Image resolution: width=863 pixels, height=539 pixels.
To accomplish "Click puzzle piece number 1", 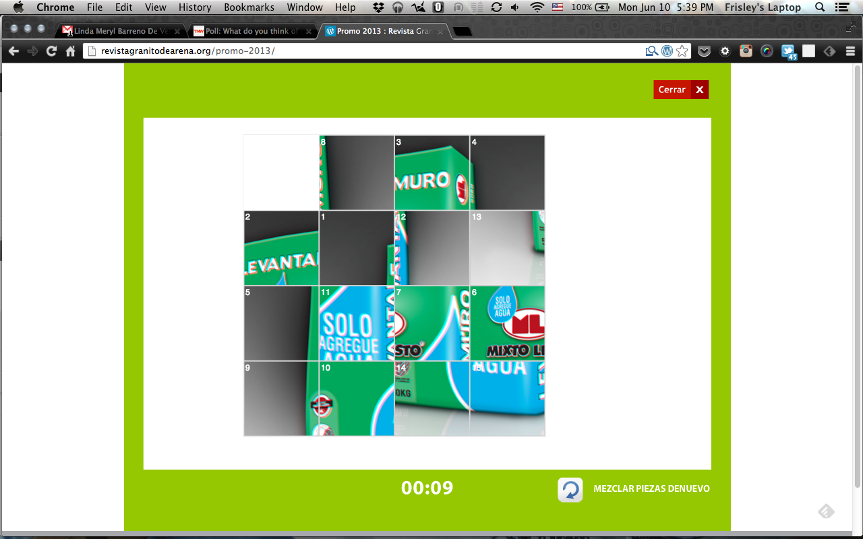I will 357,248.
